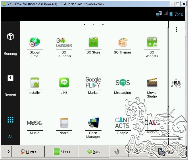Tap the battery status icon
Viewport: 188px width, 160px height.
(171, 14)
